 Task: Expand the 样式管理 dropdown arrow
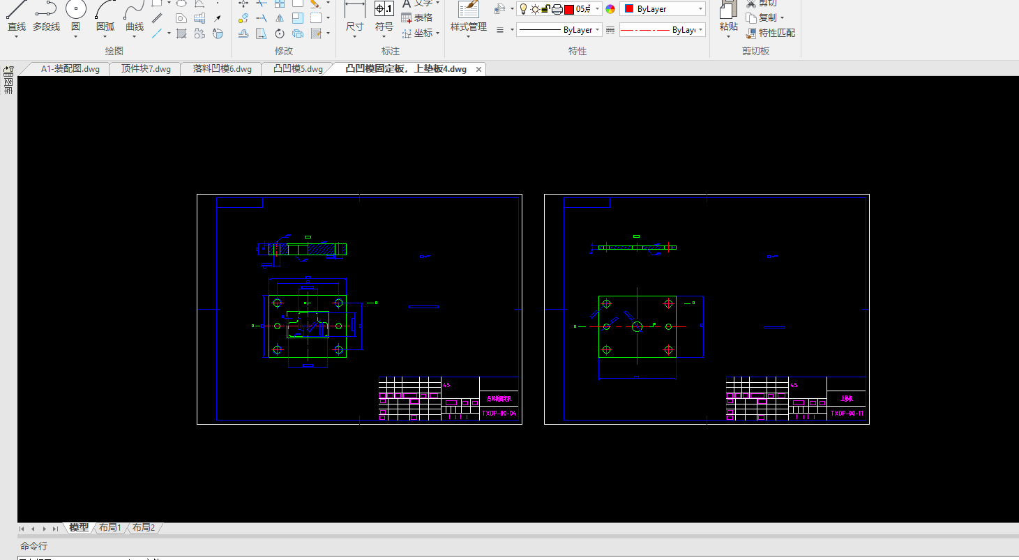[x=468, y=37]
